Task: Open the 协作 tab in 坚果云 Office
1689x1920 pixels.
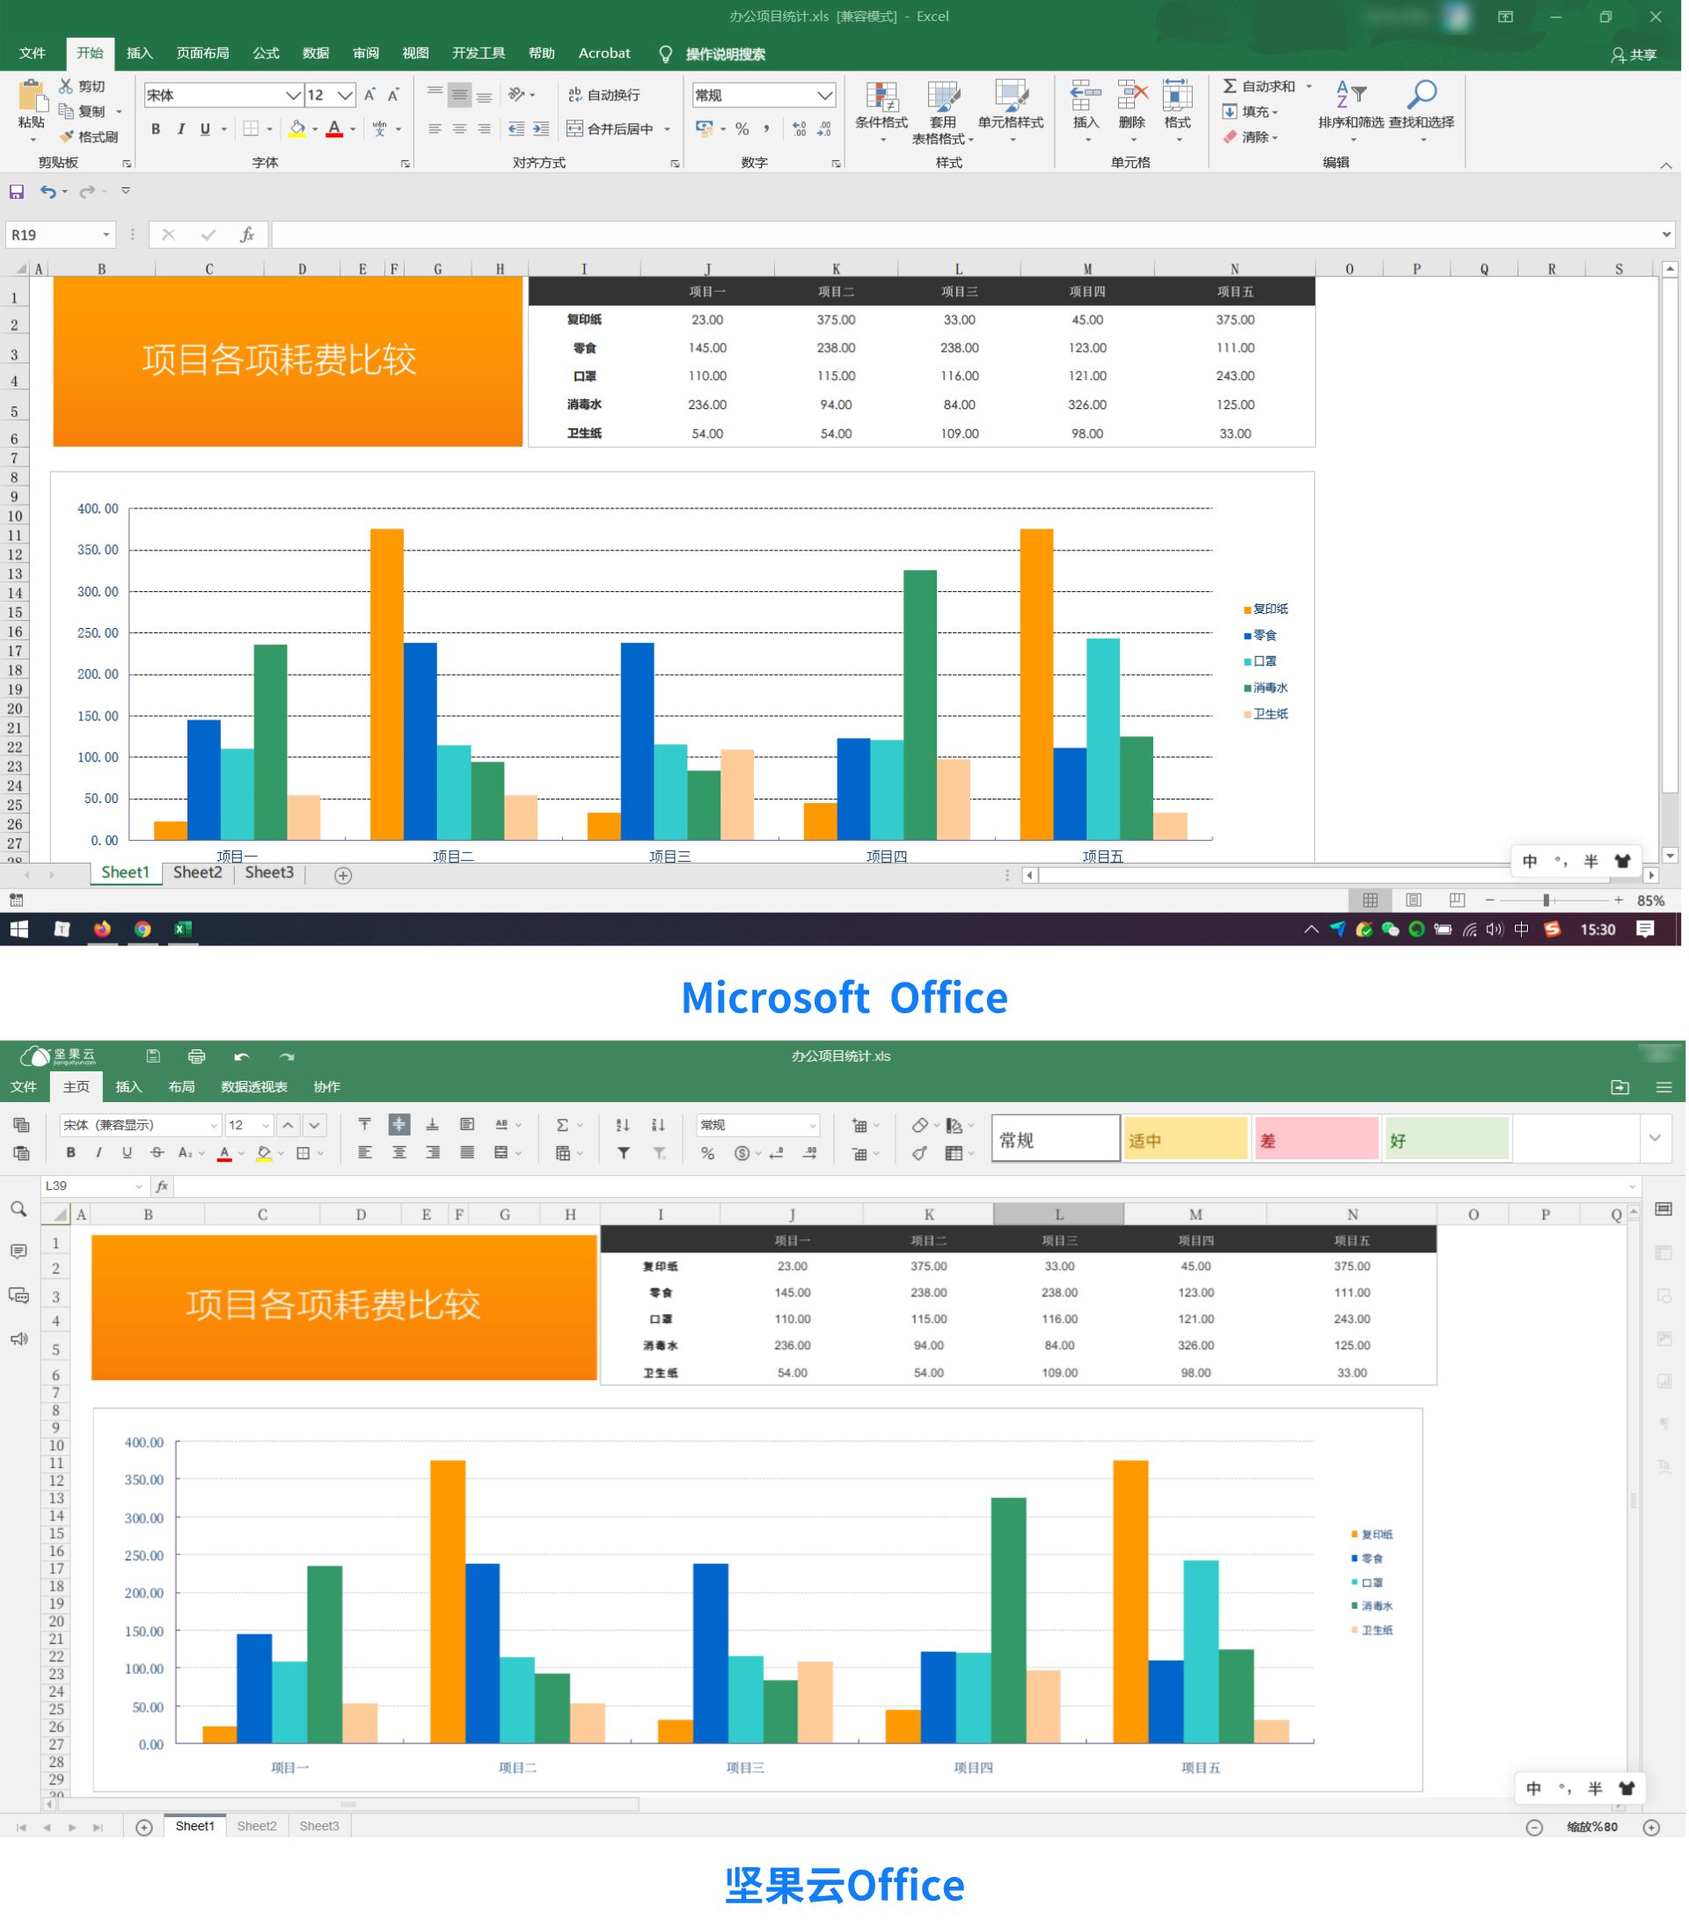Action: click(327, 1087)
